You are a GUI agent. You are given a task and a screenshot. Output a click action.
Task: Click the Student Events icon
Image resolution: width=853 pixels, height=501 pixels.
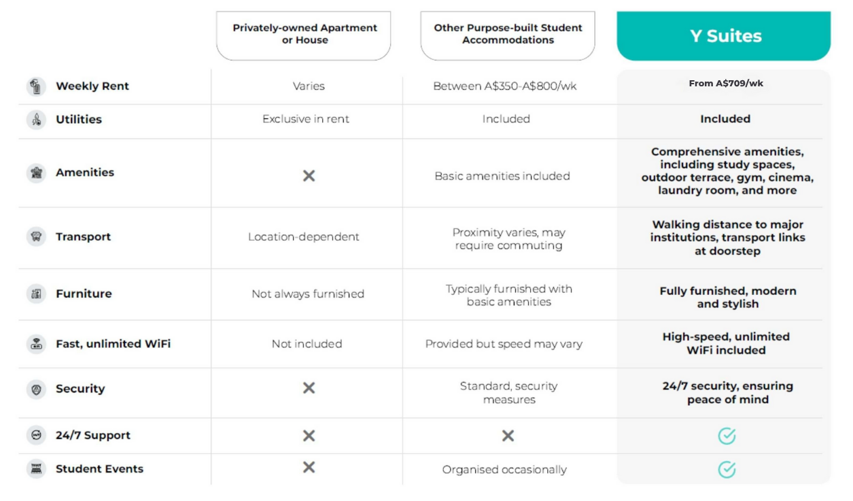[x=36, y=468]
